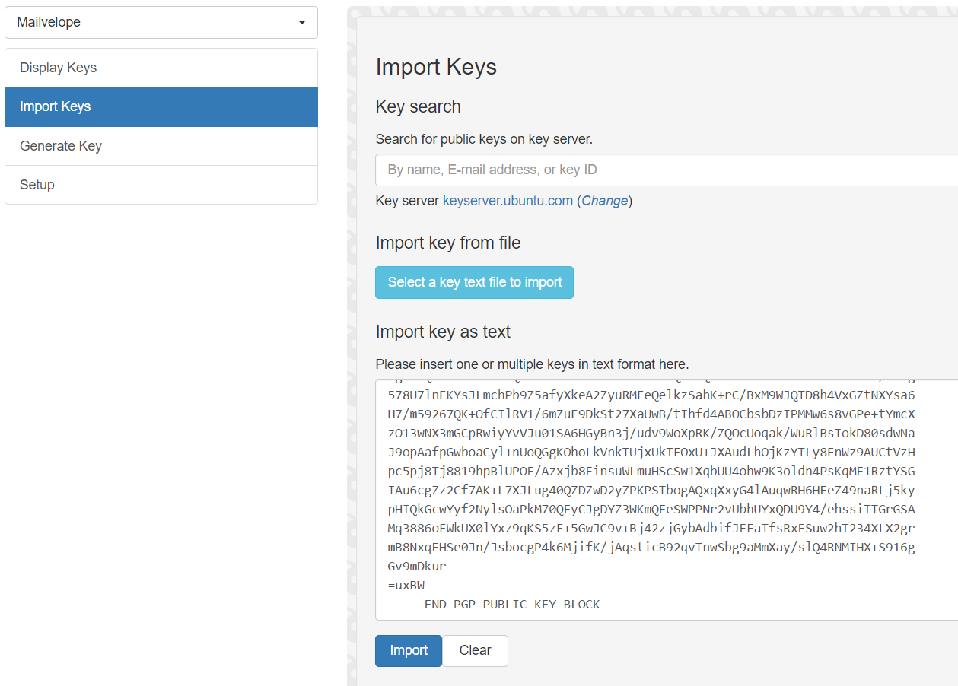Click the blue Import button

click(408, 650)
